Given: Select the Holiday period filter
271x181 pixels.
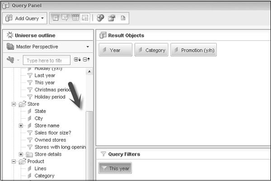Looking at the screenshot, I should point(50,97).
